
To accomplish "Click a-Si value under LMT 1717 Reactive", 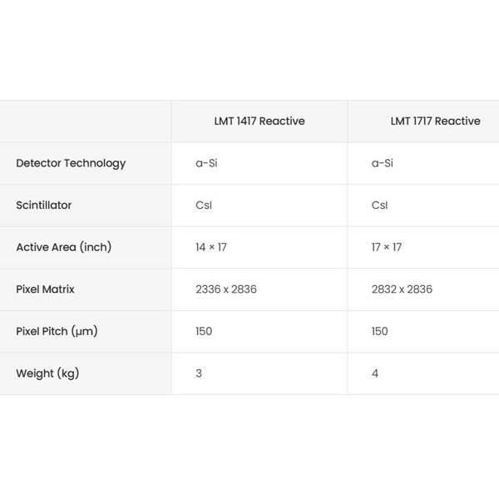I will click(x=383, y=163).
